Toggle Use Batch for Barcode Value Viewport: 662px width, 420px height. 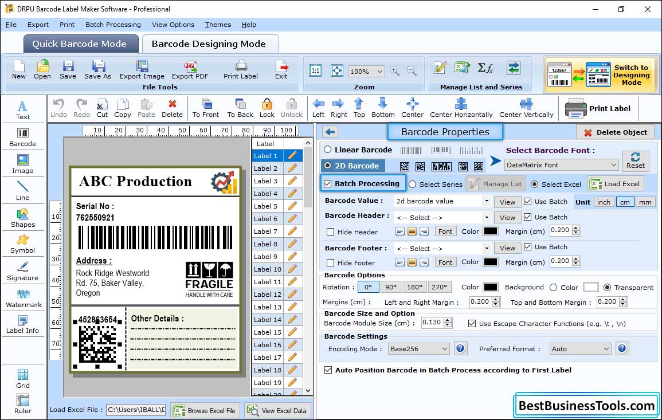tap(528, 202)
